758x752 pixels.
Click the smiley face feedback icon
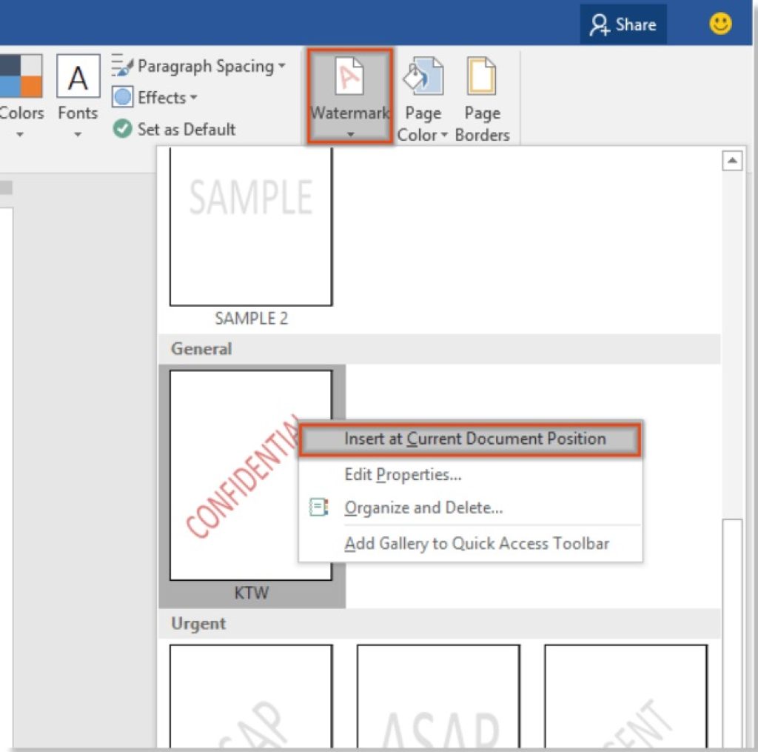720,24
